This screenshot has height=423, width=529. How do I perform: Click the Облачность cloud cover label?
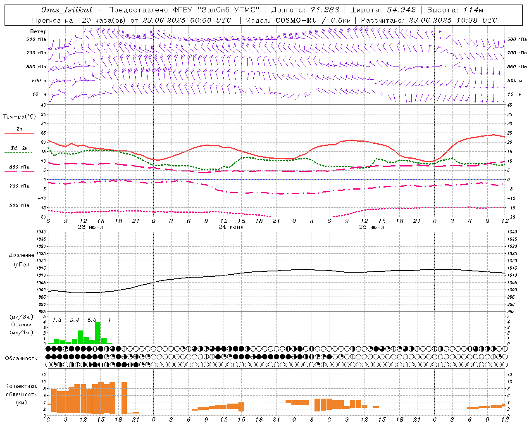[x=21, y=359]
